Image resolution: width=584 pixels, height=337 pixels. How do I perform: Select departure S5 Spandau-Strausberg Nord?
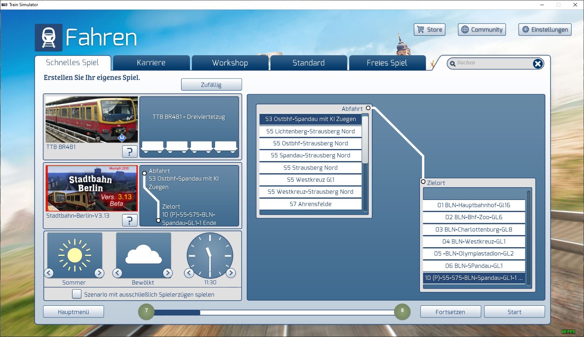tap(311, 155)
